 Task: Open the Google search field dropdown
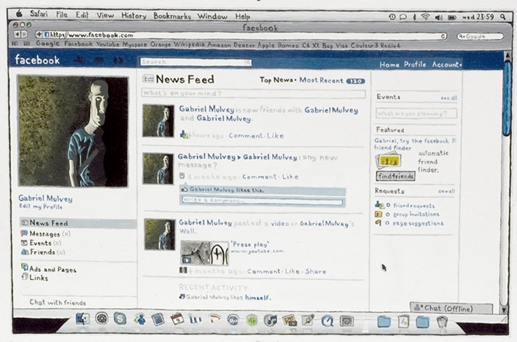461,36
